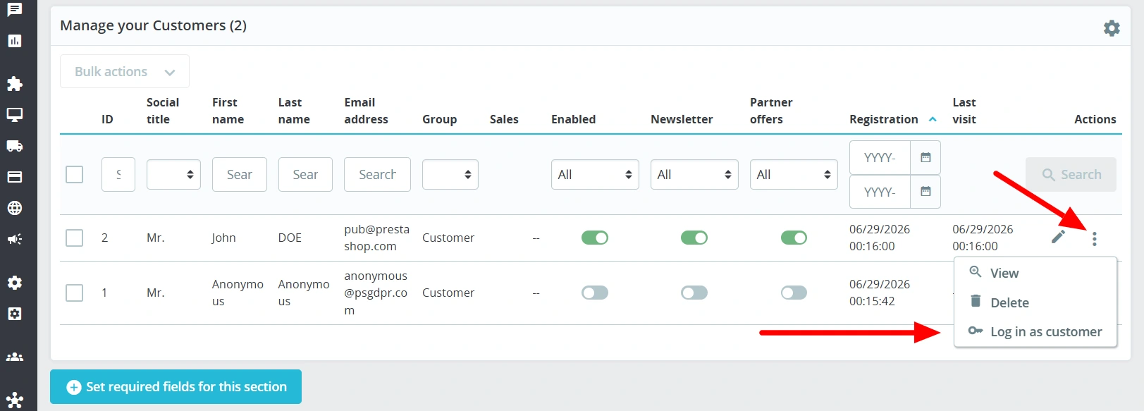Edit John DOE with pencil icon
The image size is (1144, 411).
click(x=1058, y=237)
